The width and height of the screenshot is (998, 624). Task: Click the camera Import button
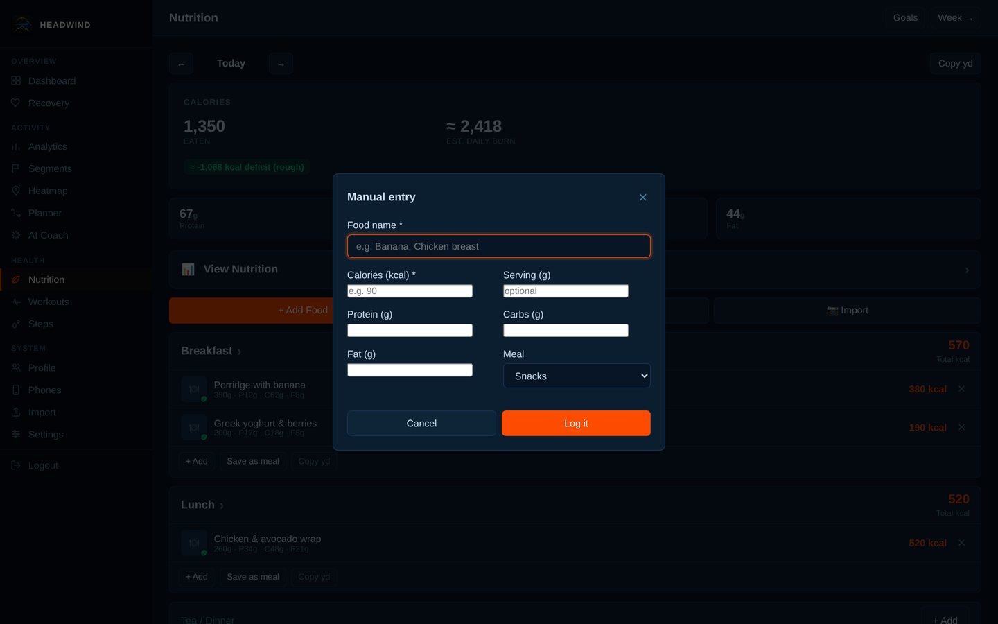point(847,311)
